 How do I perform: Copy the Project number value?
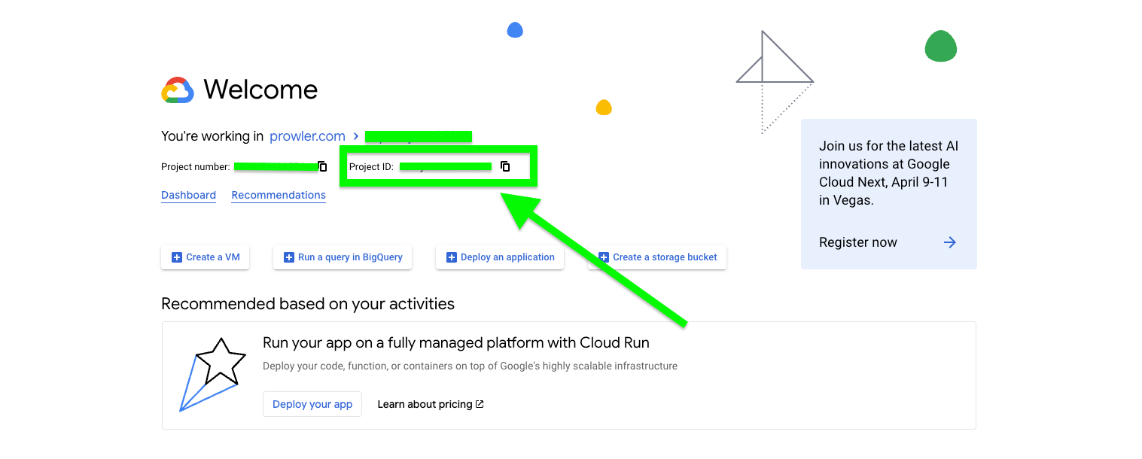point(322,166)
